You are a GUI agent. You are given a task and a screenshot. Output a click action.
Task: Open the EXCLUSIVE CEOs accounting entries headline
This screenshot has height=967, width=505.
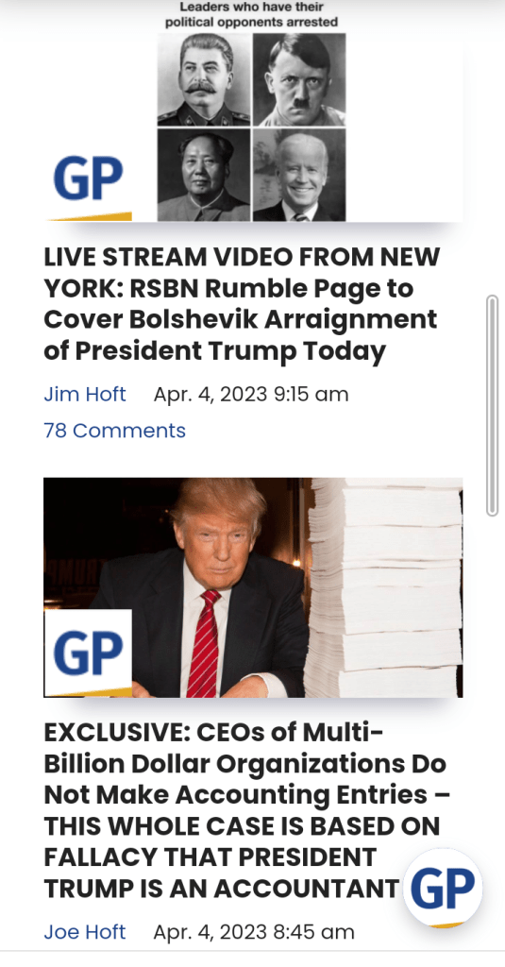246,810
